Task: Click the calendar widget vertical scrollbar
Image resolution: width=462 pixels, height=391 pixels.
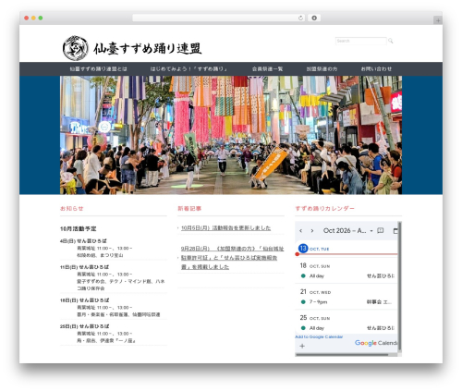Action: pos(399,287)
